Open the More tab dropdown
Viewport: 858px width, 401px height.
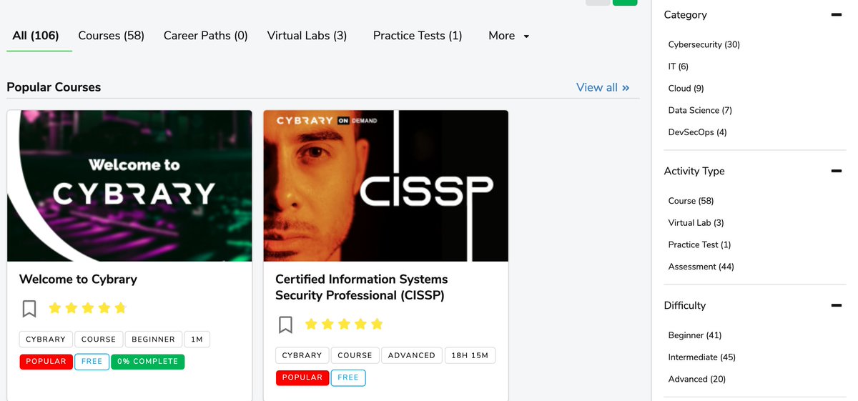pos(509,36)
